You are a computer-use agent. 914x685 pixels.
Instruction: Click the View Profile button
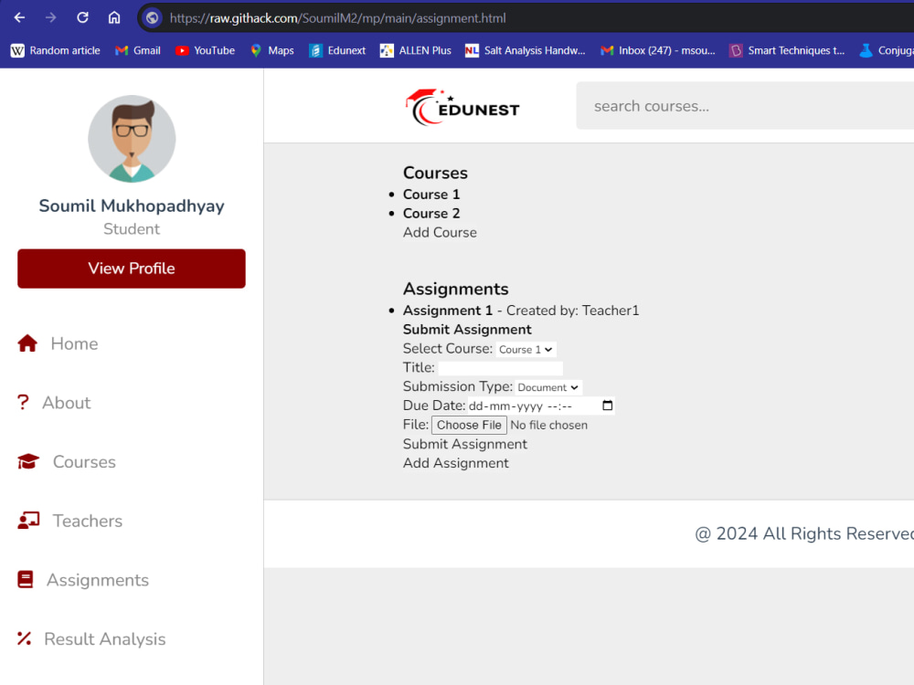tap(131, 269)
